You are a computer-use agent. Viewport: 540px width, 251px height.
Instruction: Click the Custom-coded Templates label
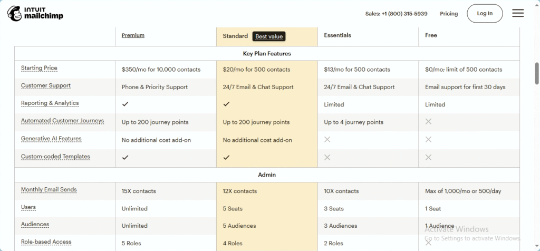point(55,157)
